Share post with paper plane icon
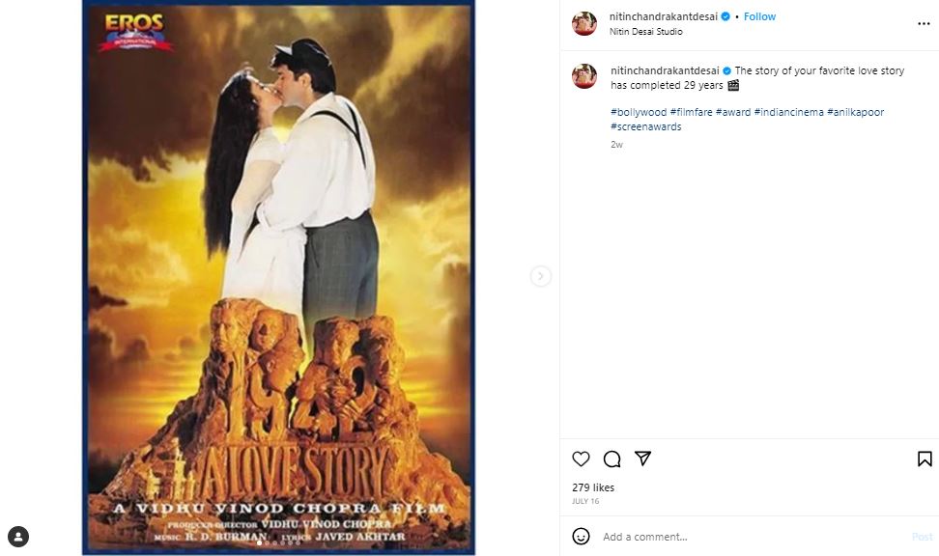 click(x=642, y=459)
